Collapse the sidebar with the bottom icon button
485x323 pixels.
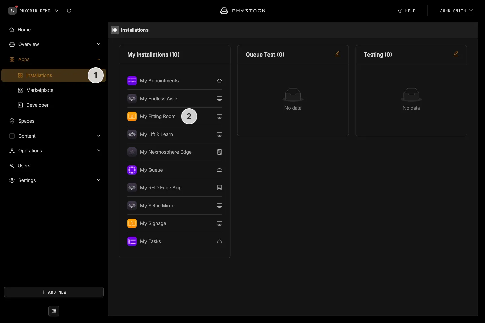54,311
